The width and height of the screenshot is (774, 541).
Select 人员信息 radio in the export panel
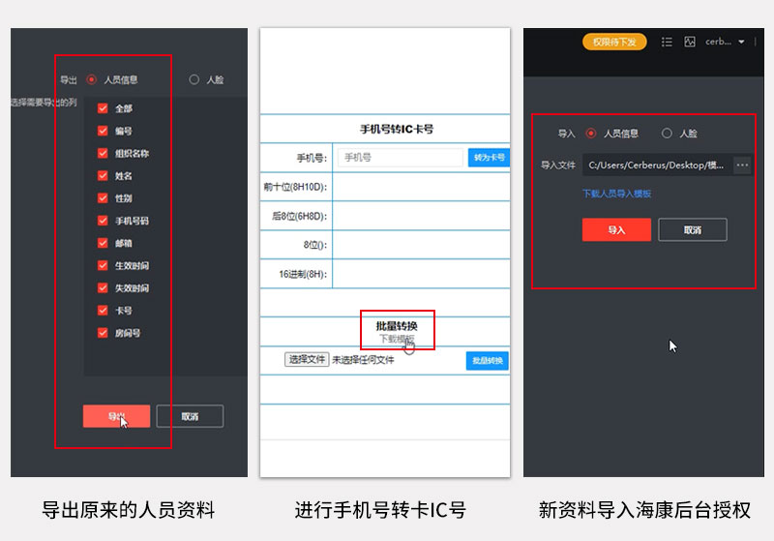[x=92, y=79]
